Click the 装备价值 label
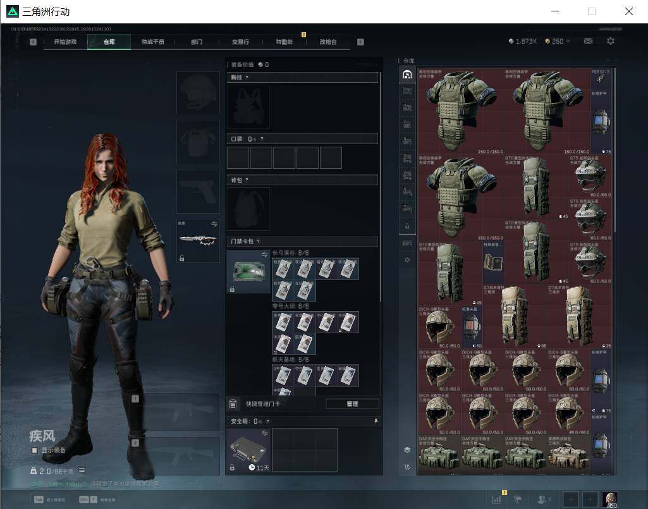648x509 pixels. click(242, 64)
